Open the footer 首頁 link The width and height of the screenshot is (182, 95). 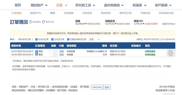point(14,87)
